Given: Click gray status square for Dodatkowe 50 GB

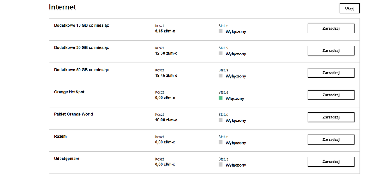Looking at the screenshot, I should tap(220, 76).
